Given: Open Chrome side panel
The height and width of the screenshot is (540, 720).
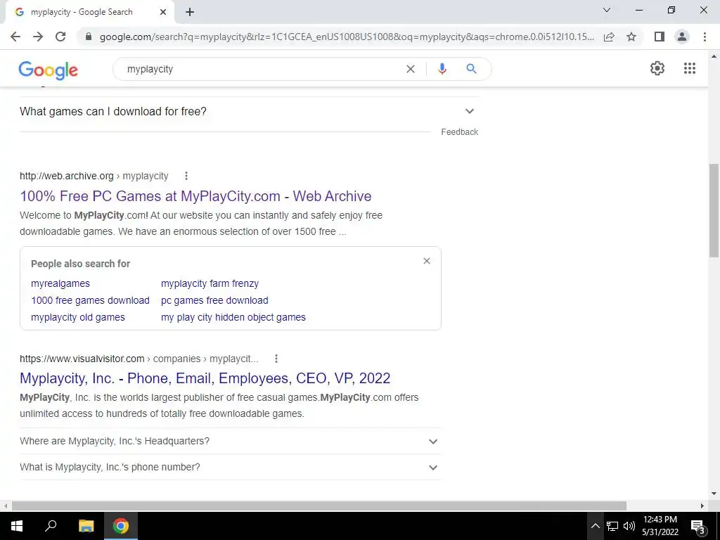Looking at the screenshot, I should click(x=660, y=37).
